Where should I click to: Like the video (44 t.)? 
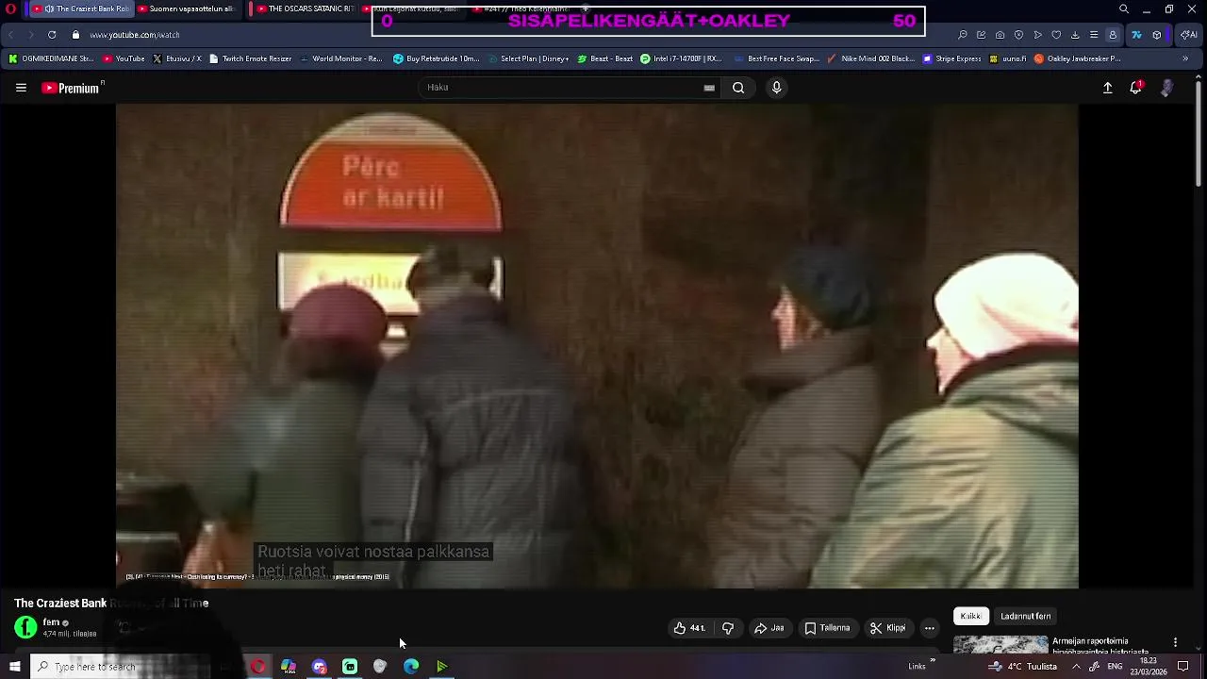click(689, 628)
